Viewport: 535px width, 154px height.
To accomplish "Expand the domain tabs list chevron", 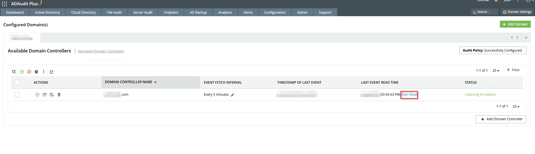I will pyautogui.click(x=526, y=38).
